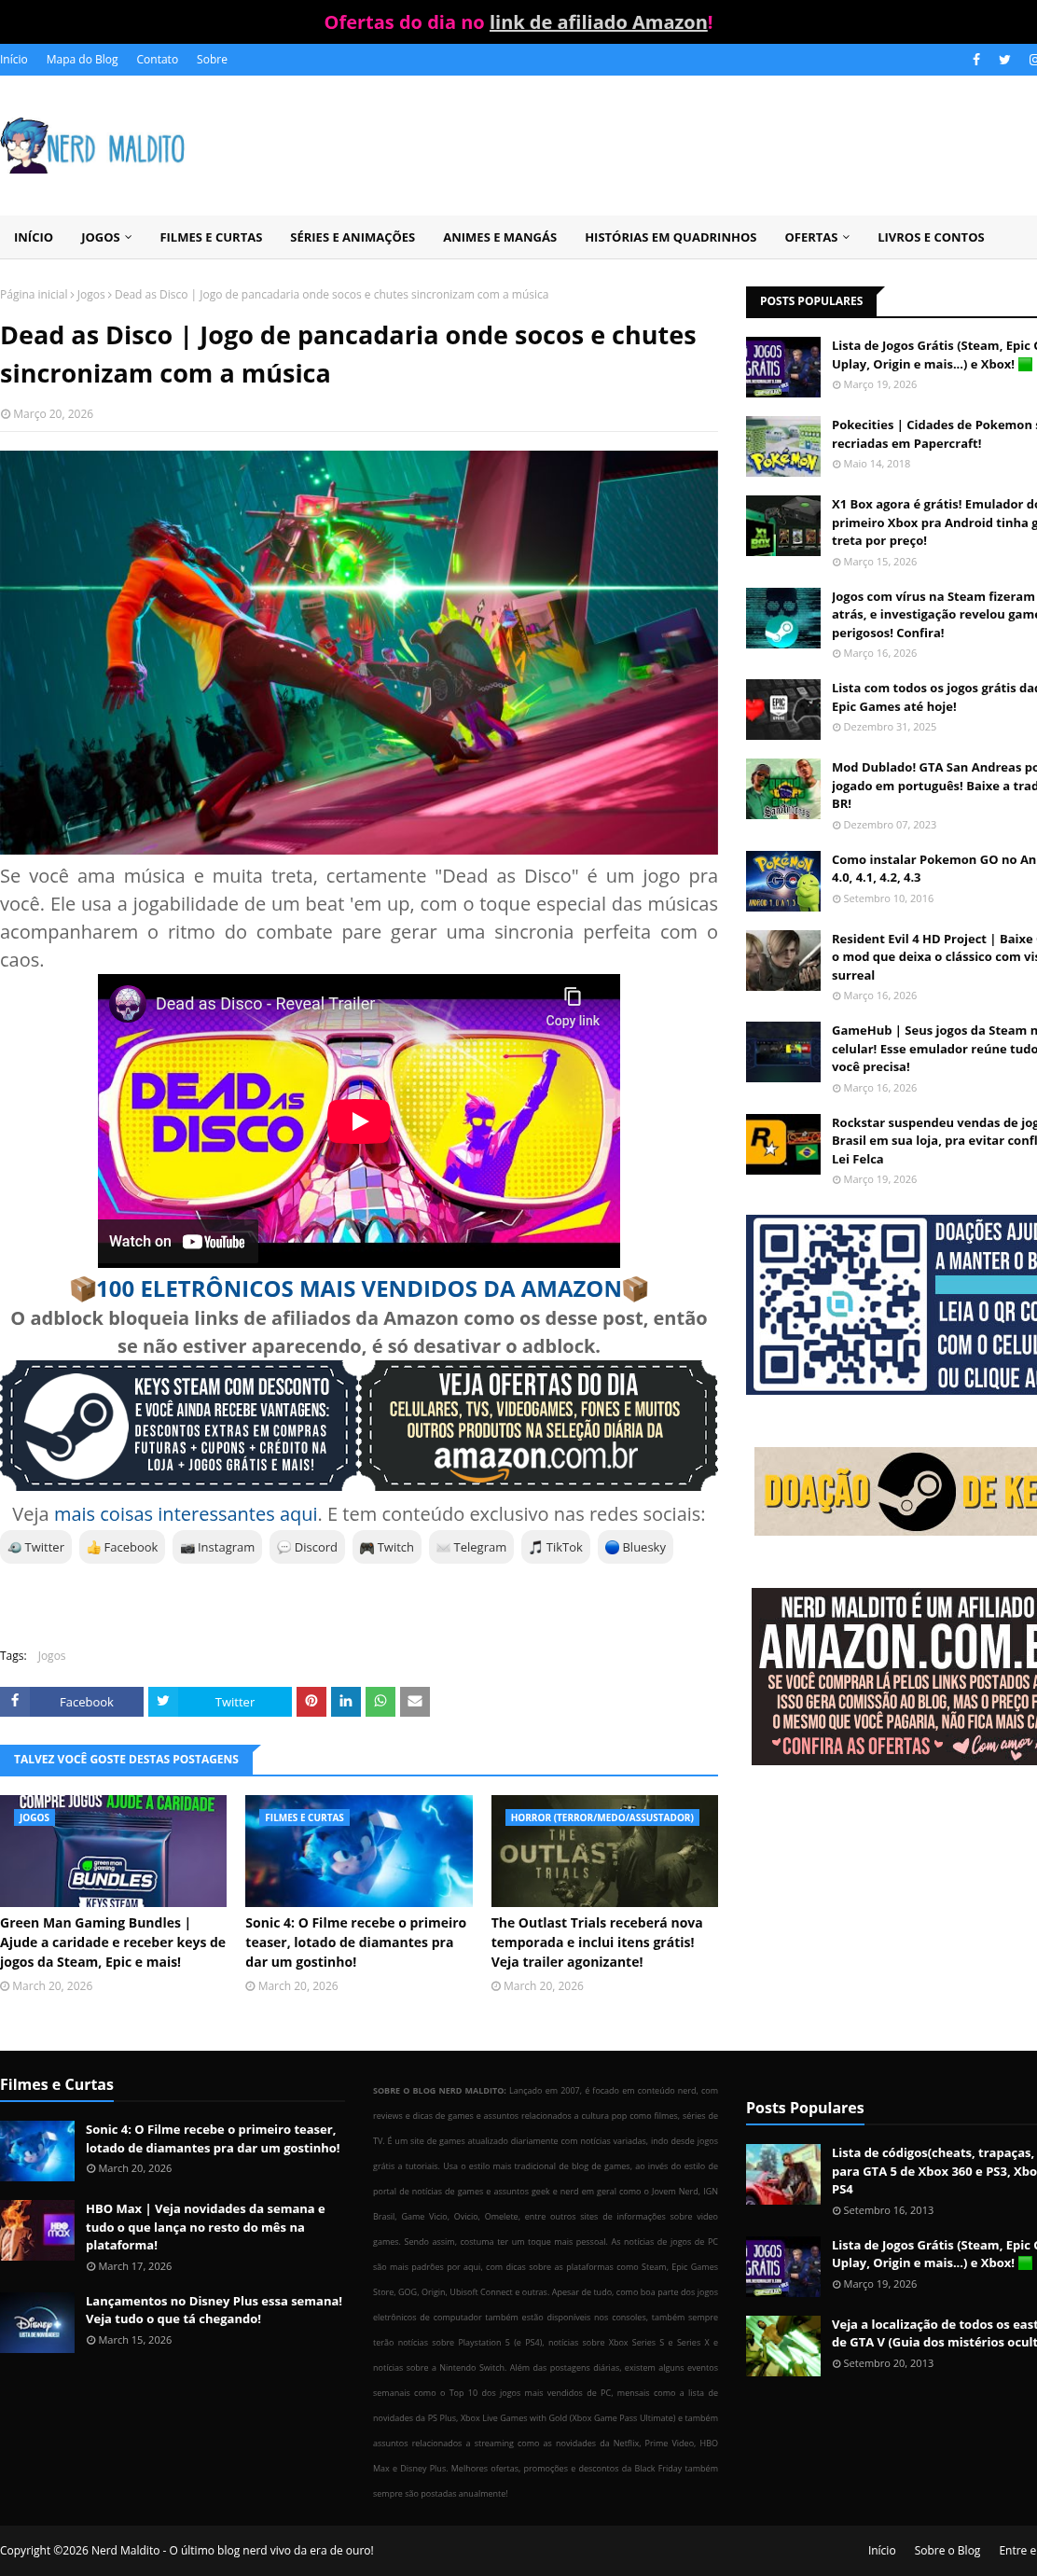Image resolution: width=1037 pixels, height=2576 pixels.
Task: Open LIVROS E CONTOS menu item
Action: point(930,237)
